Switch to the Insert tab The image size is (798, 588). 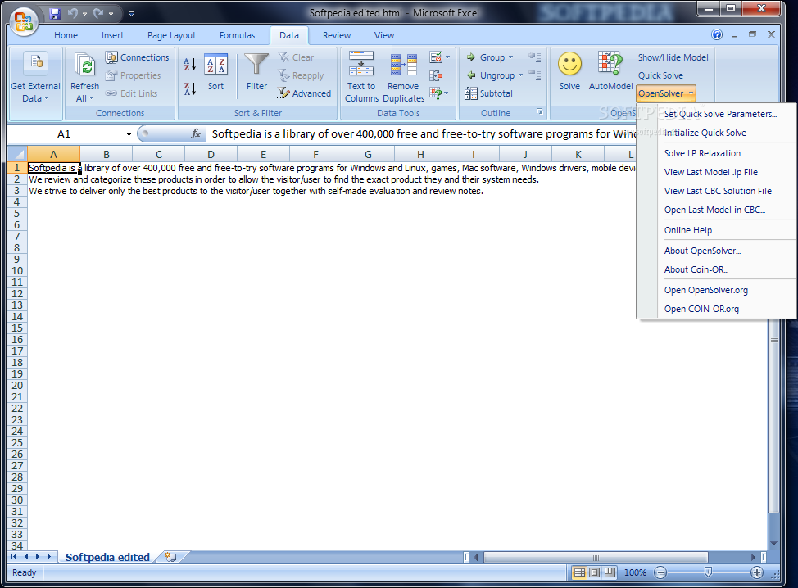click(x=112, y=35)
